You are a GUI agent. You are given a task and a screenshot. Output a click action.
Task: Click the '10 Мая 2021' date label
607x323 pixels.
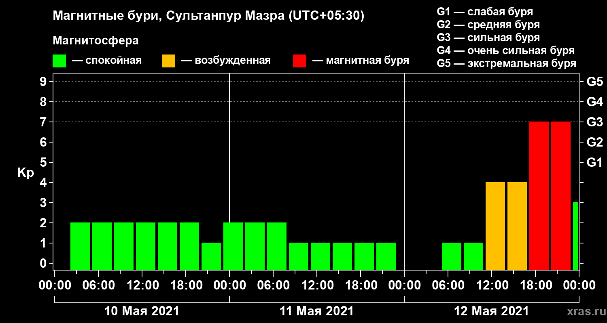(x=142, y=311)
